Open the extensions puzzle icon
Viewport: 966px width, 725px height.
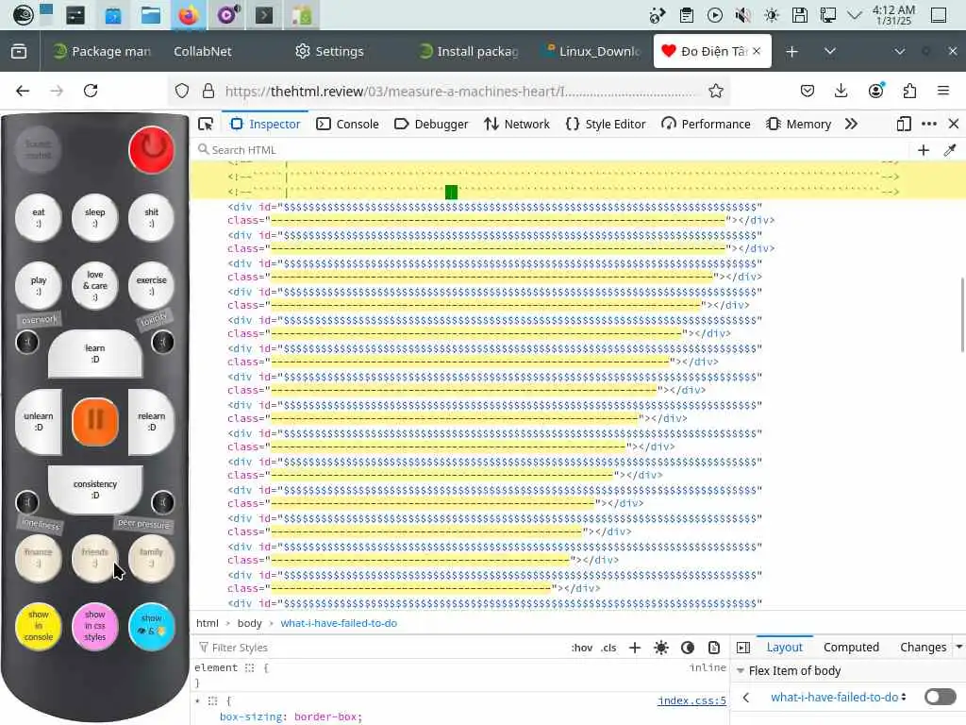[x=909, y=92]
